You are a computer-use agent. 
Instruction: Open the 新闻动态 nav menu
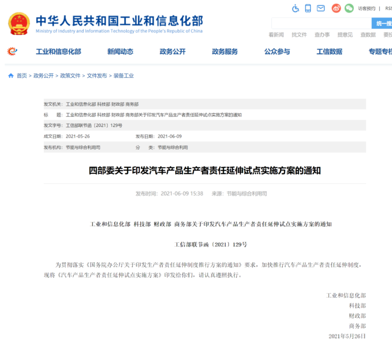tap(120, 52)
